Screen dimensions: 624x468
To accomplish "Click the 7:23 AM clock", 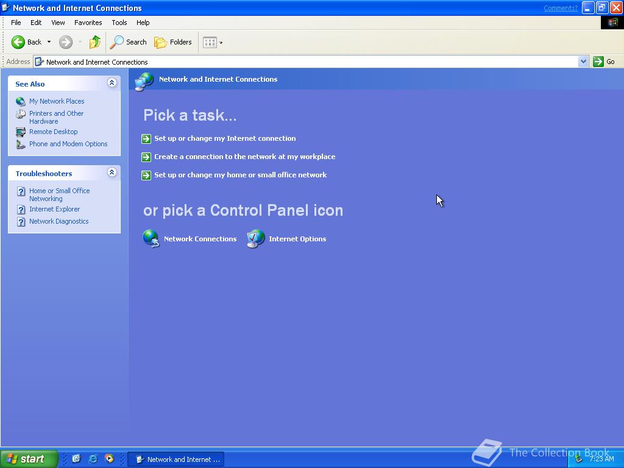I will tap(601, 459).
